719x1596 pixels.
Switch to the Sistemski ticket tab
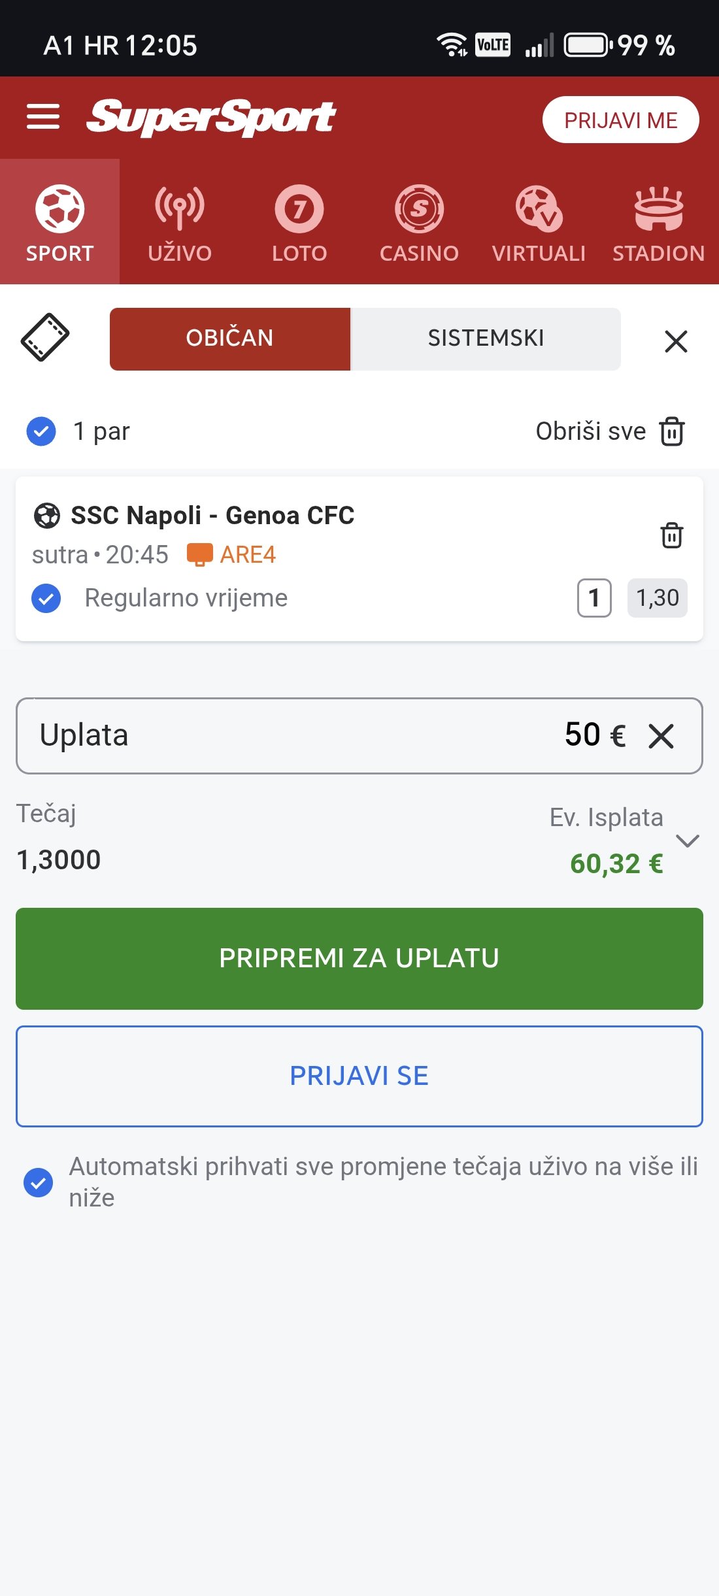486,339
